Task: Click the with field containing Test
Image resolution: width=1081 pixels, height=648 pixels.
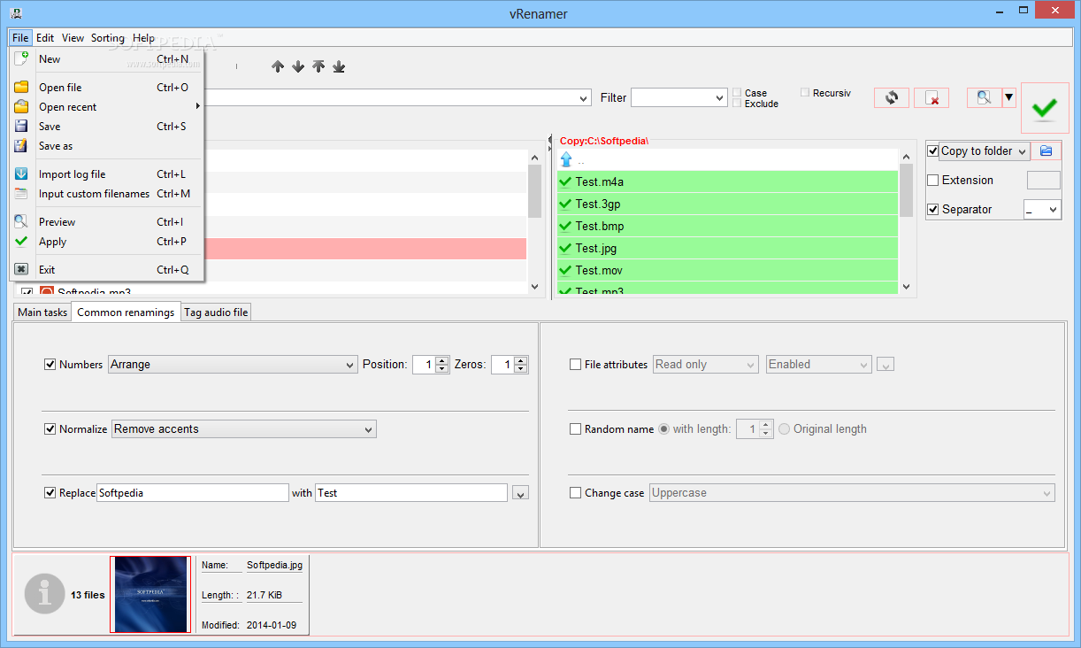Action: 411,493
